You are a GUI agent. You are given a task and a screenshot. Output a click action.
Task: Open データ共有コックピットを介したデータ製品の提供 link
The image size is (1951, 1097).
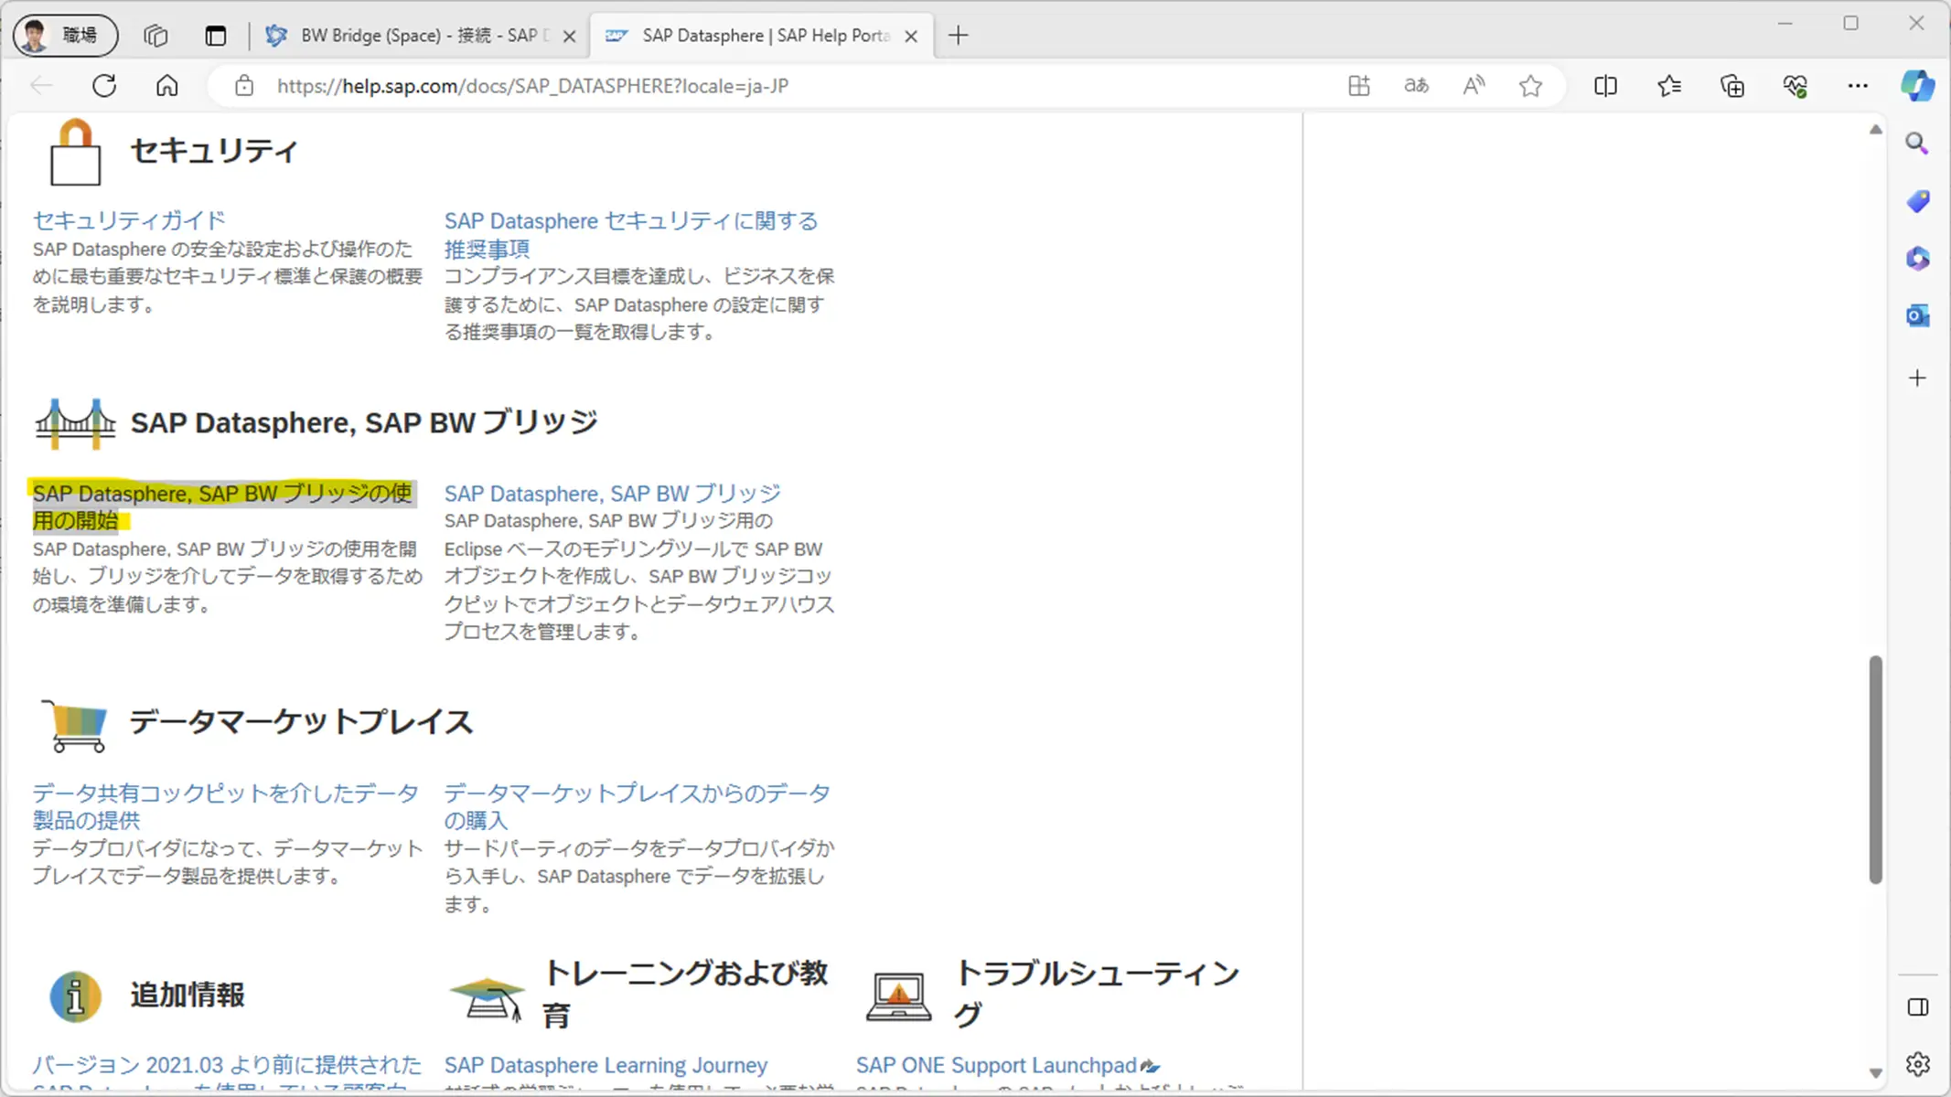[226, 806]
